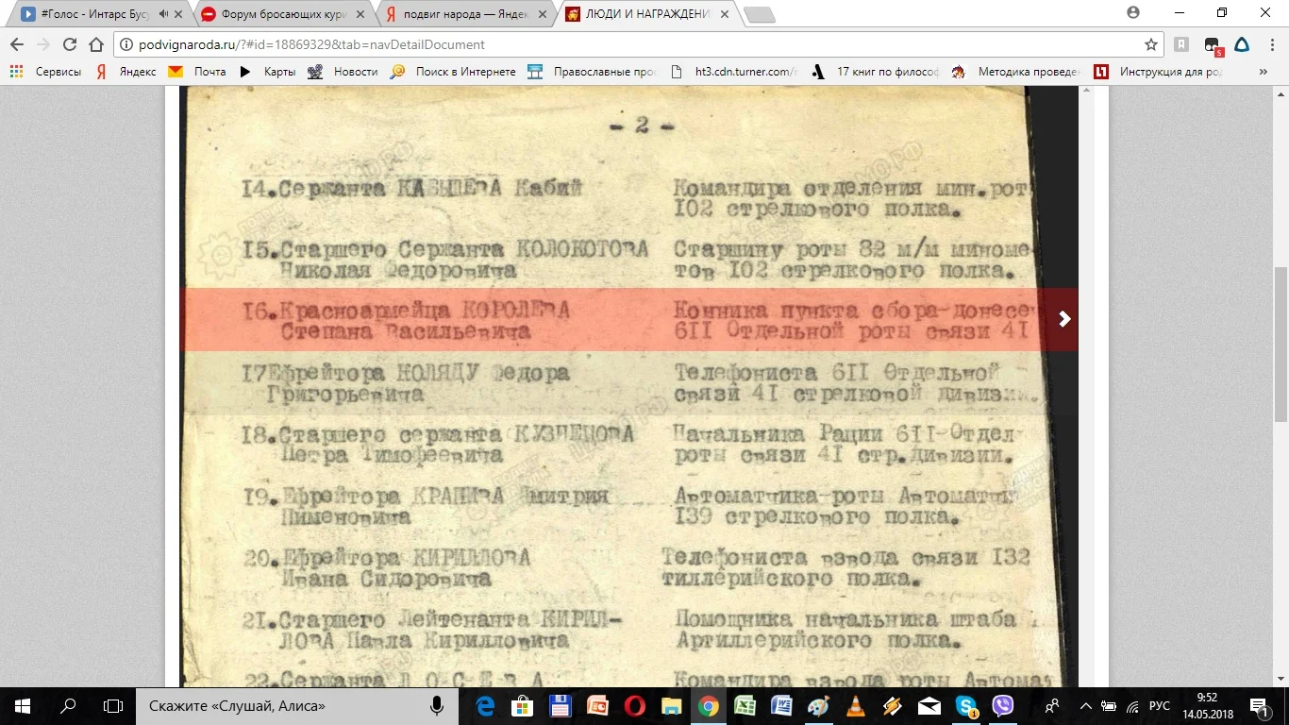This screenshot has width=1289, height=725.
Task: Open Viber from taskbar
Action: point(1003,706)
